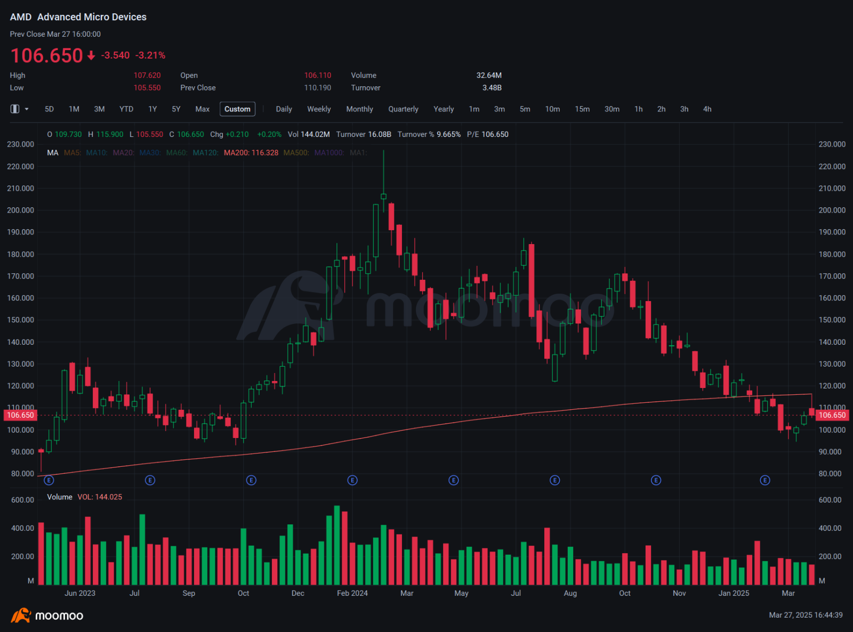
Task: Switch to 30m interval
Action: tap(612, 109)
